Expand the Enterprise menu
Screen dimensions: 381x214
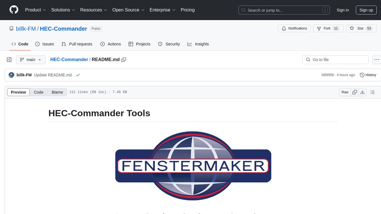162,10
